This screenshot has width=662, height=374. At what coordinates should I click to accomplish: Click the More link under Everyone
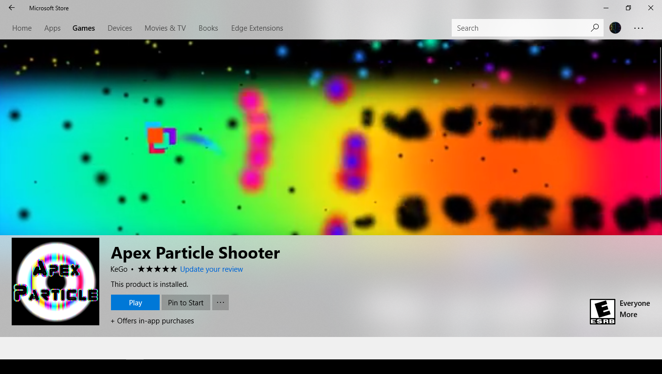[628, 315]
